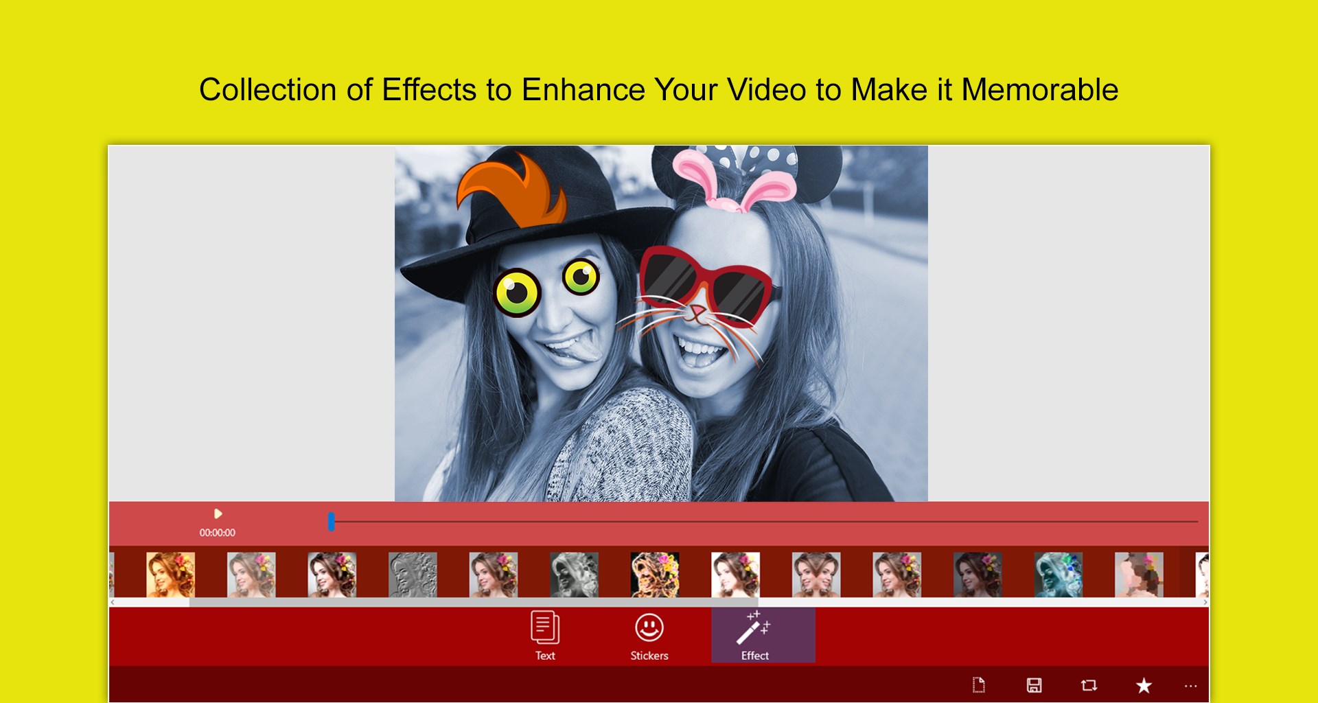Open the three-dot more options menu

(x=1190, y=686)
